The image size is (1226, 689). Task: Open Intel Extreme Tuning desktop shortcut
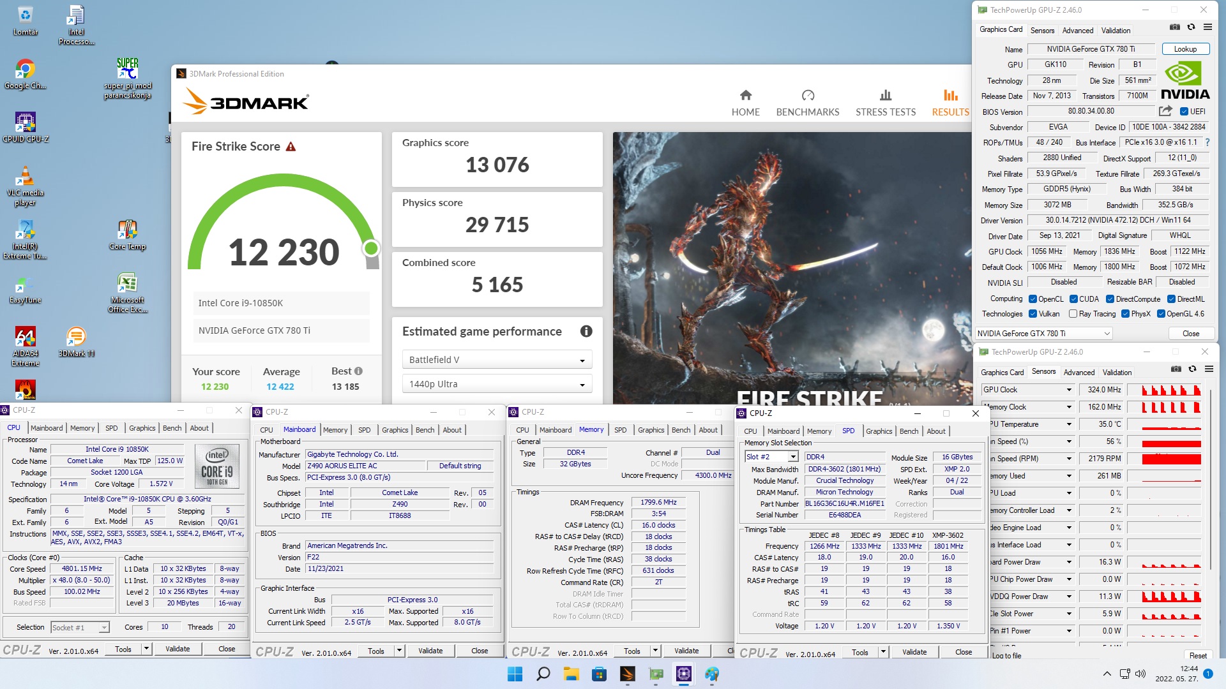[x=25, y=239]
